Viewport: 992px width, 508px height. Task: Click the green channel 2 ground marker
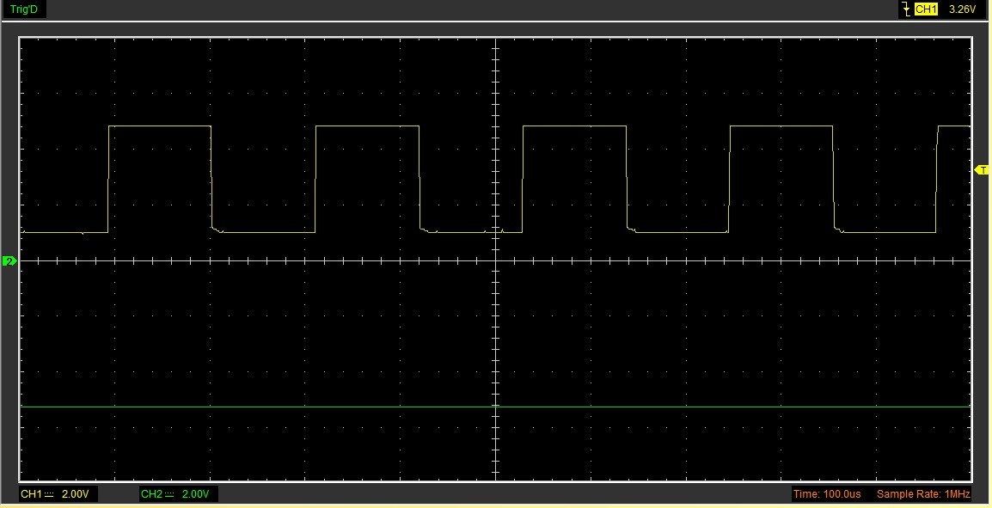(9, 260)
